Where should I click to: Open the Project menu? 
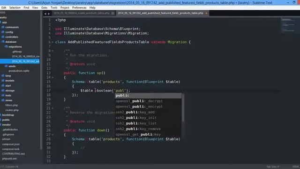[65, 8]
